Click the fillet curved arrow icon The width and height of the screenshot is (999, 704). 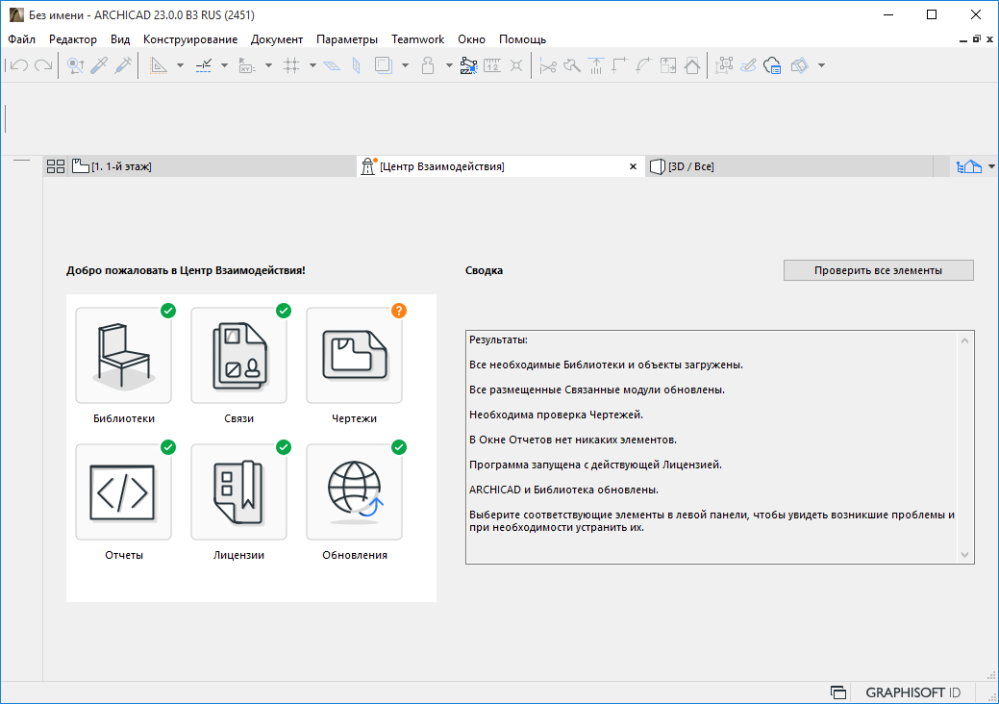pyautogui.click(x=643, y=65)
